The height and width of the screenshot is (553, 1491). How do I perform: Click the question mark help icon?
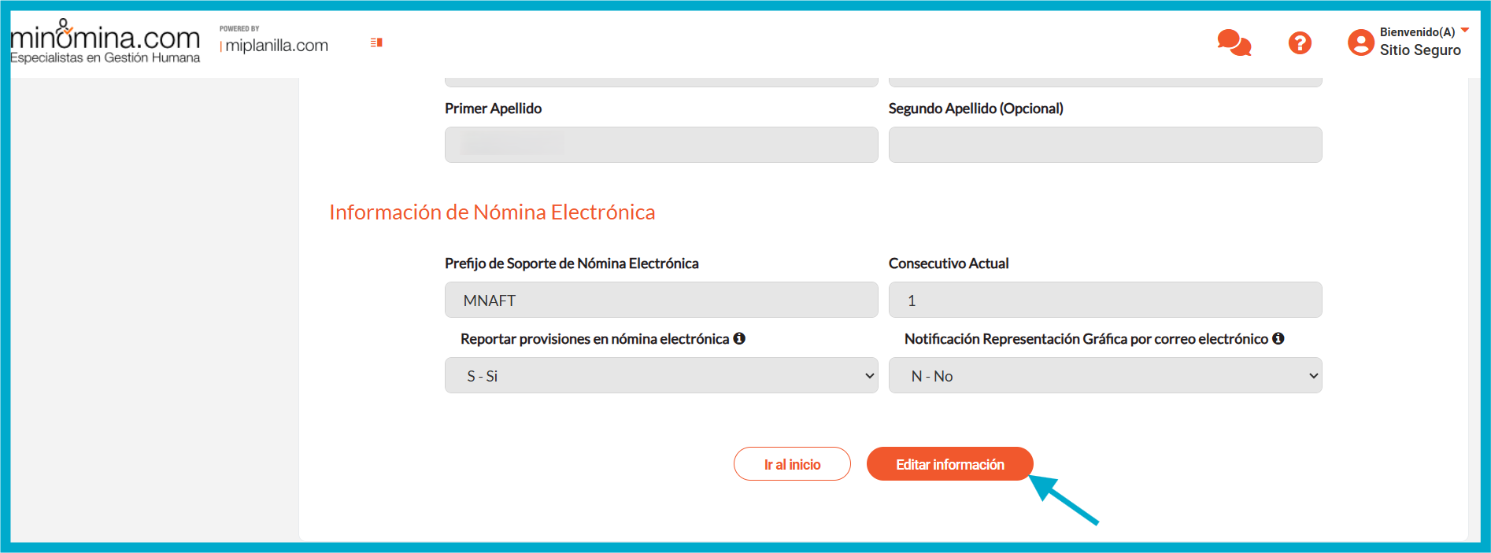(1300, 42)
